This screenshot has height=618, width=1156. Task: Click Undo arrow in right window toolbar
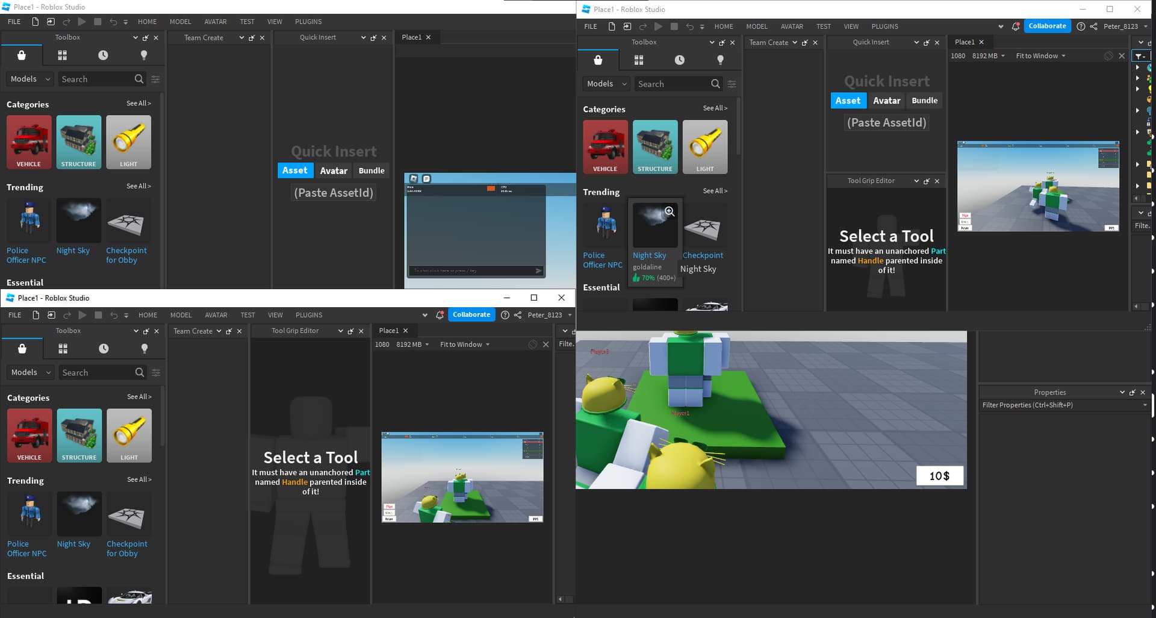689,27
